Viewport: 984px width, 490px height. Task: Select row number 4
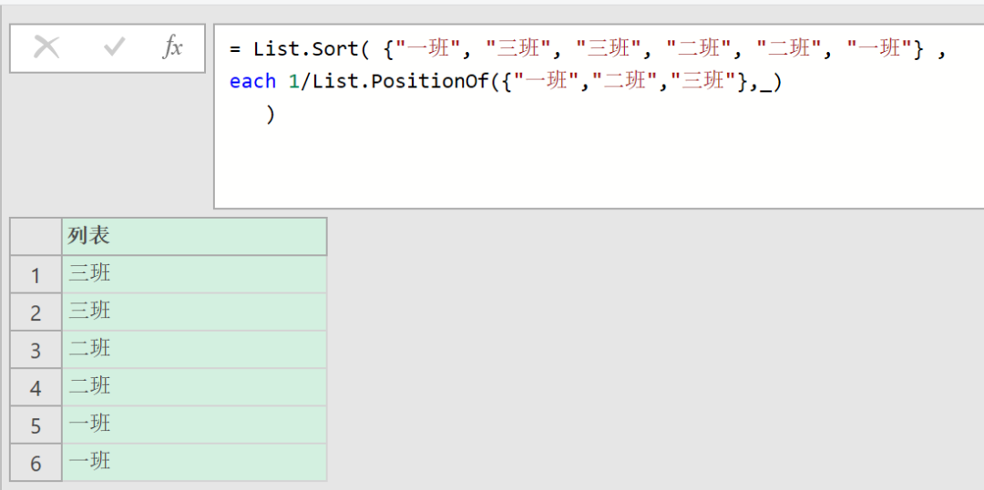(36, 388)
